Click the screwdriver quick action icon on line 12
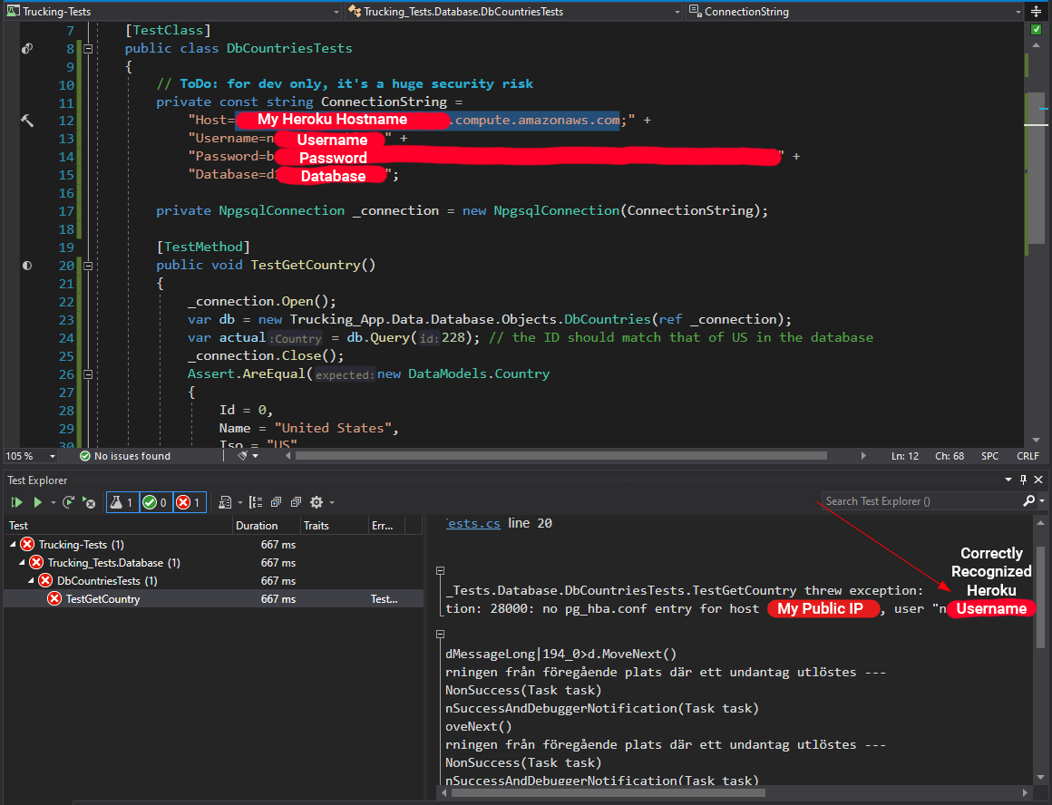This screenshot has height=805, width=1052. click(x=27, y=120)
